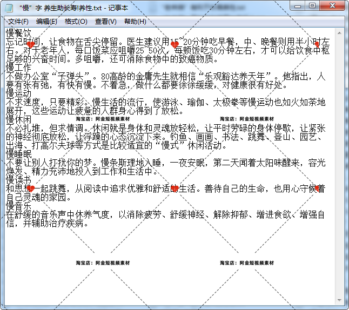This screenshot has height=310, width=349.
Task: Place cursor in the 慢休闲 heading line
Action: [19, 119]
